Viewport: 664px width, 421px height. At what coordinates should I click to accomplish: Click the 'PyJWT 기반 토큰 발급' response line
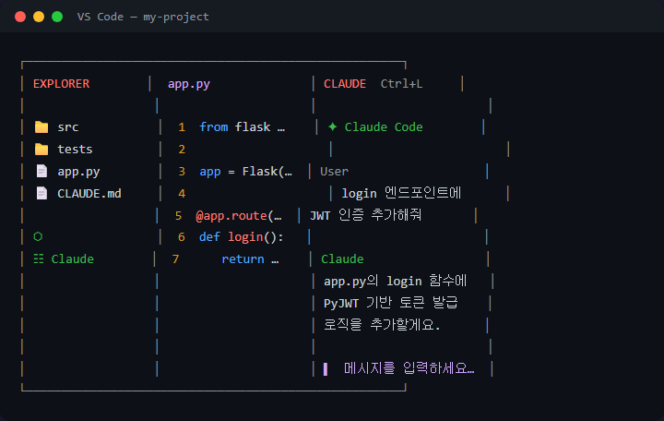[x=390, y=303]
